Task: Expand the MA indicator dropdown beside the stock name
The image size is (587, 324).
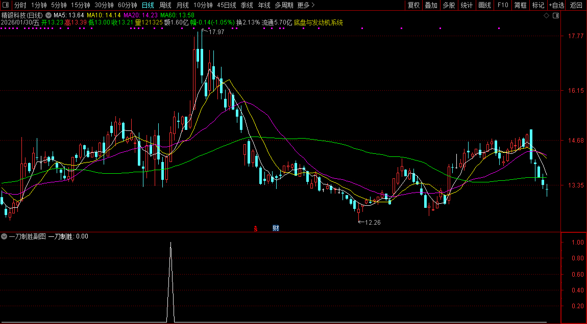Action: [x=48, y=16]
